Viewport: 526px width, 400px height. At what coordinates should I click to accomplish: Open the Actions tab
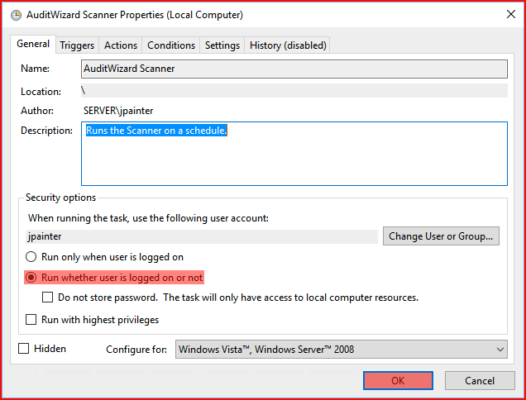(121, 45)
